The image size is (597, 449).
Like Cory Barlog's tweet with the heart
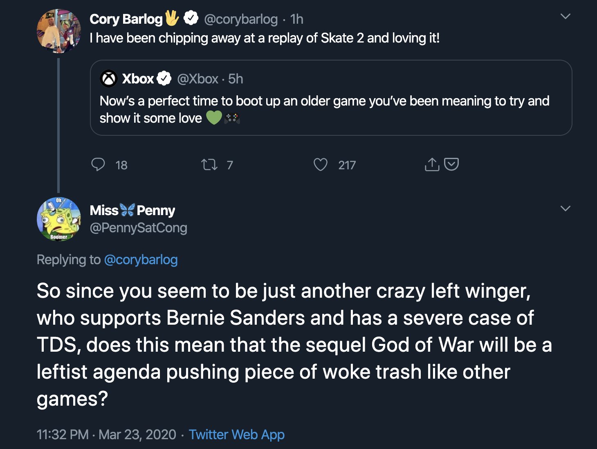pos(320,165)
